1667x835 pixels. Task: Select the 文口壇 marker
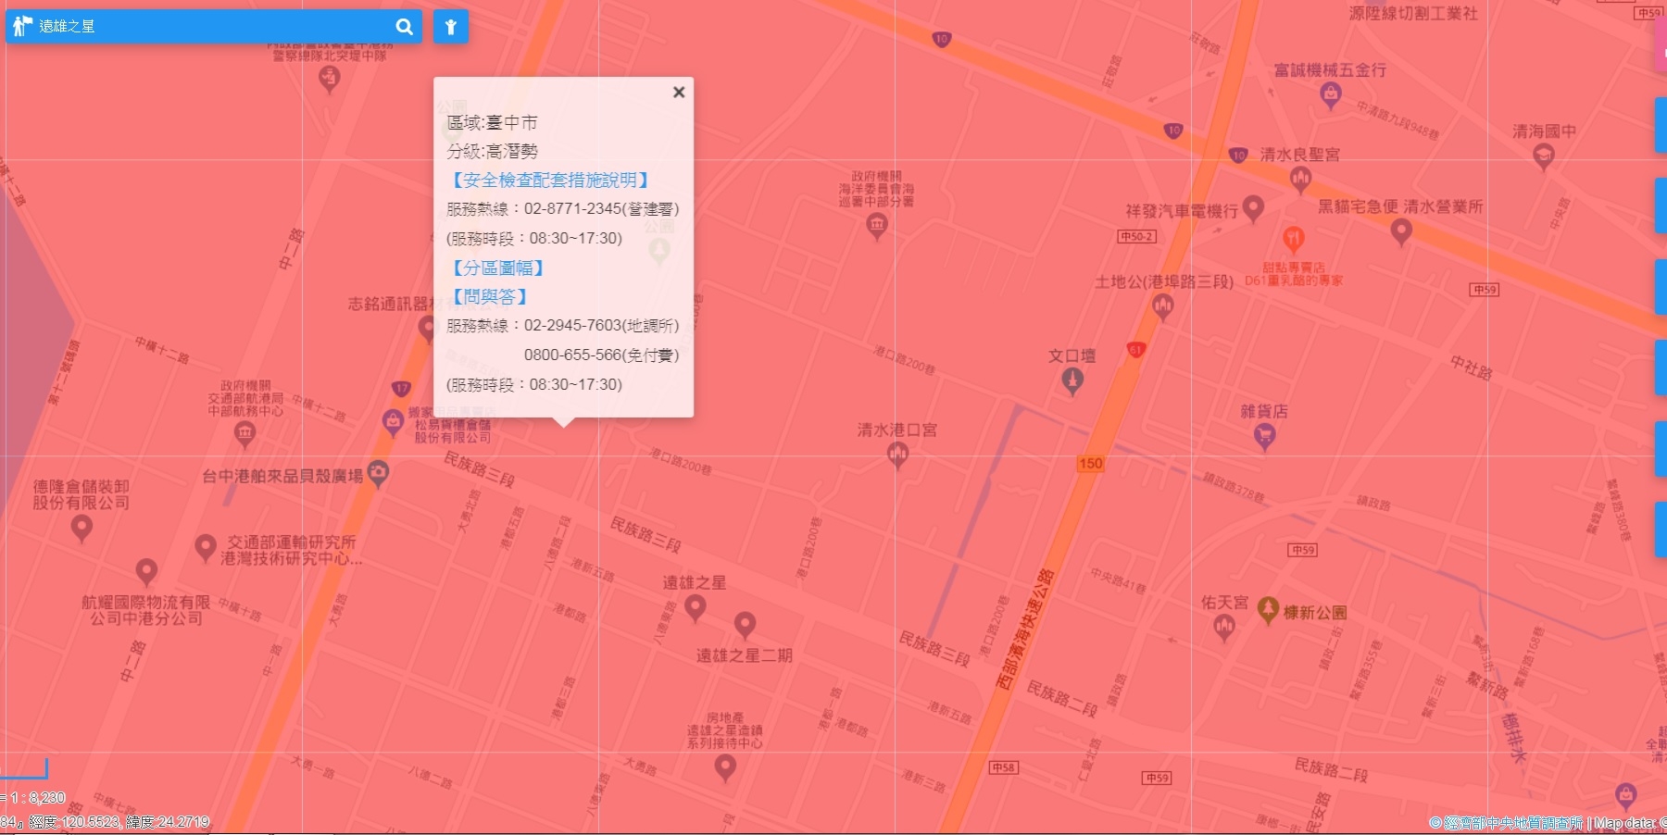(1072, 380)
